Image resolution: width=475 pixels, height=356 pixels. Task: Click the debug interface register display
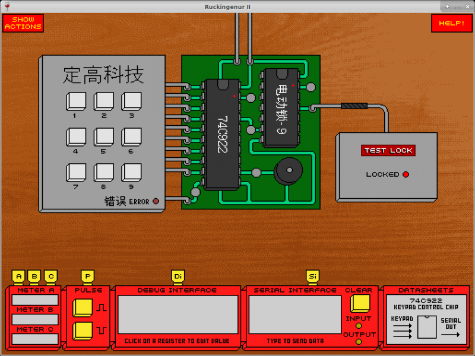tap(178, 314)
